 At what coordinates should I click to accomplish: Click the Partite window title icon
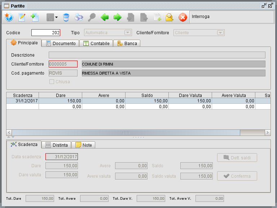[6, 6]
